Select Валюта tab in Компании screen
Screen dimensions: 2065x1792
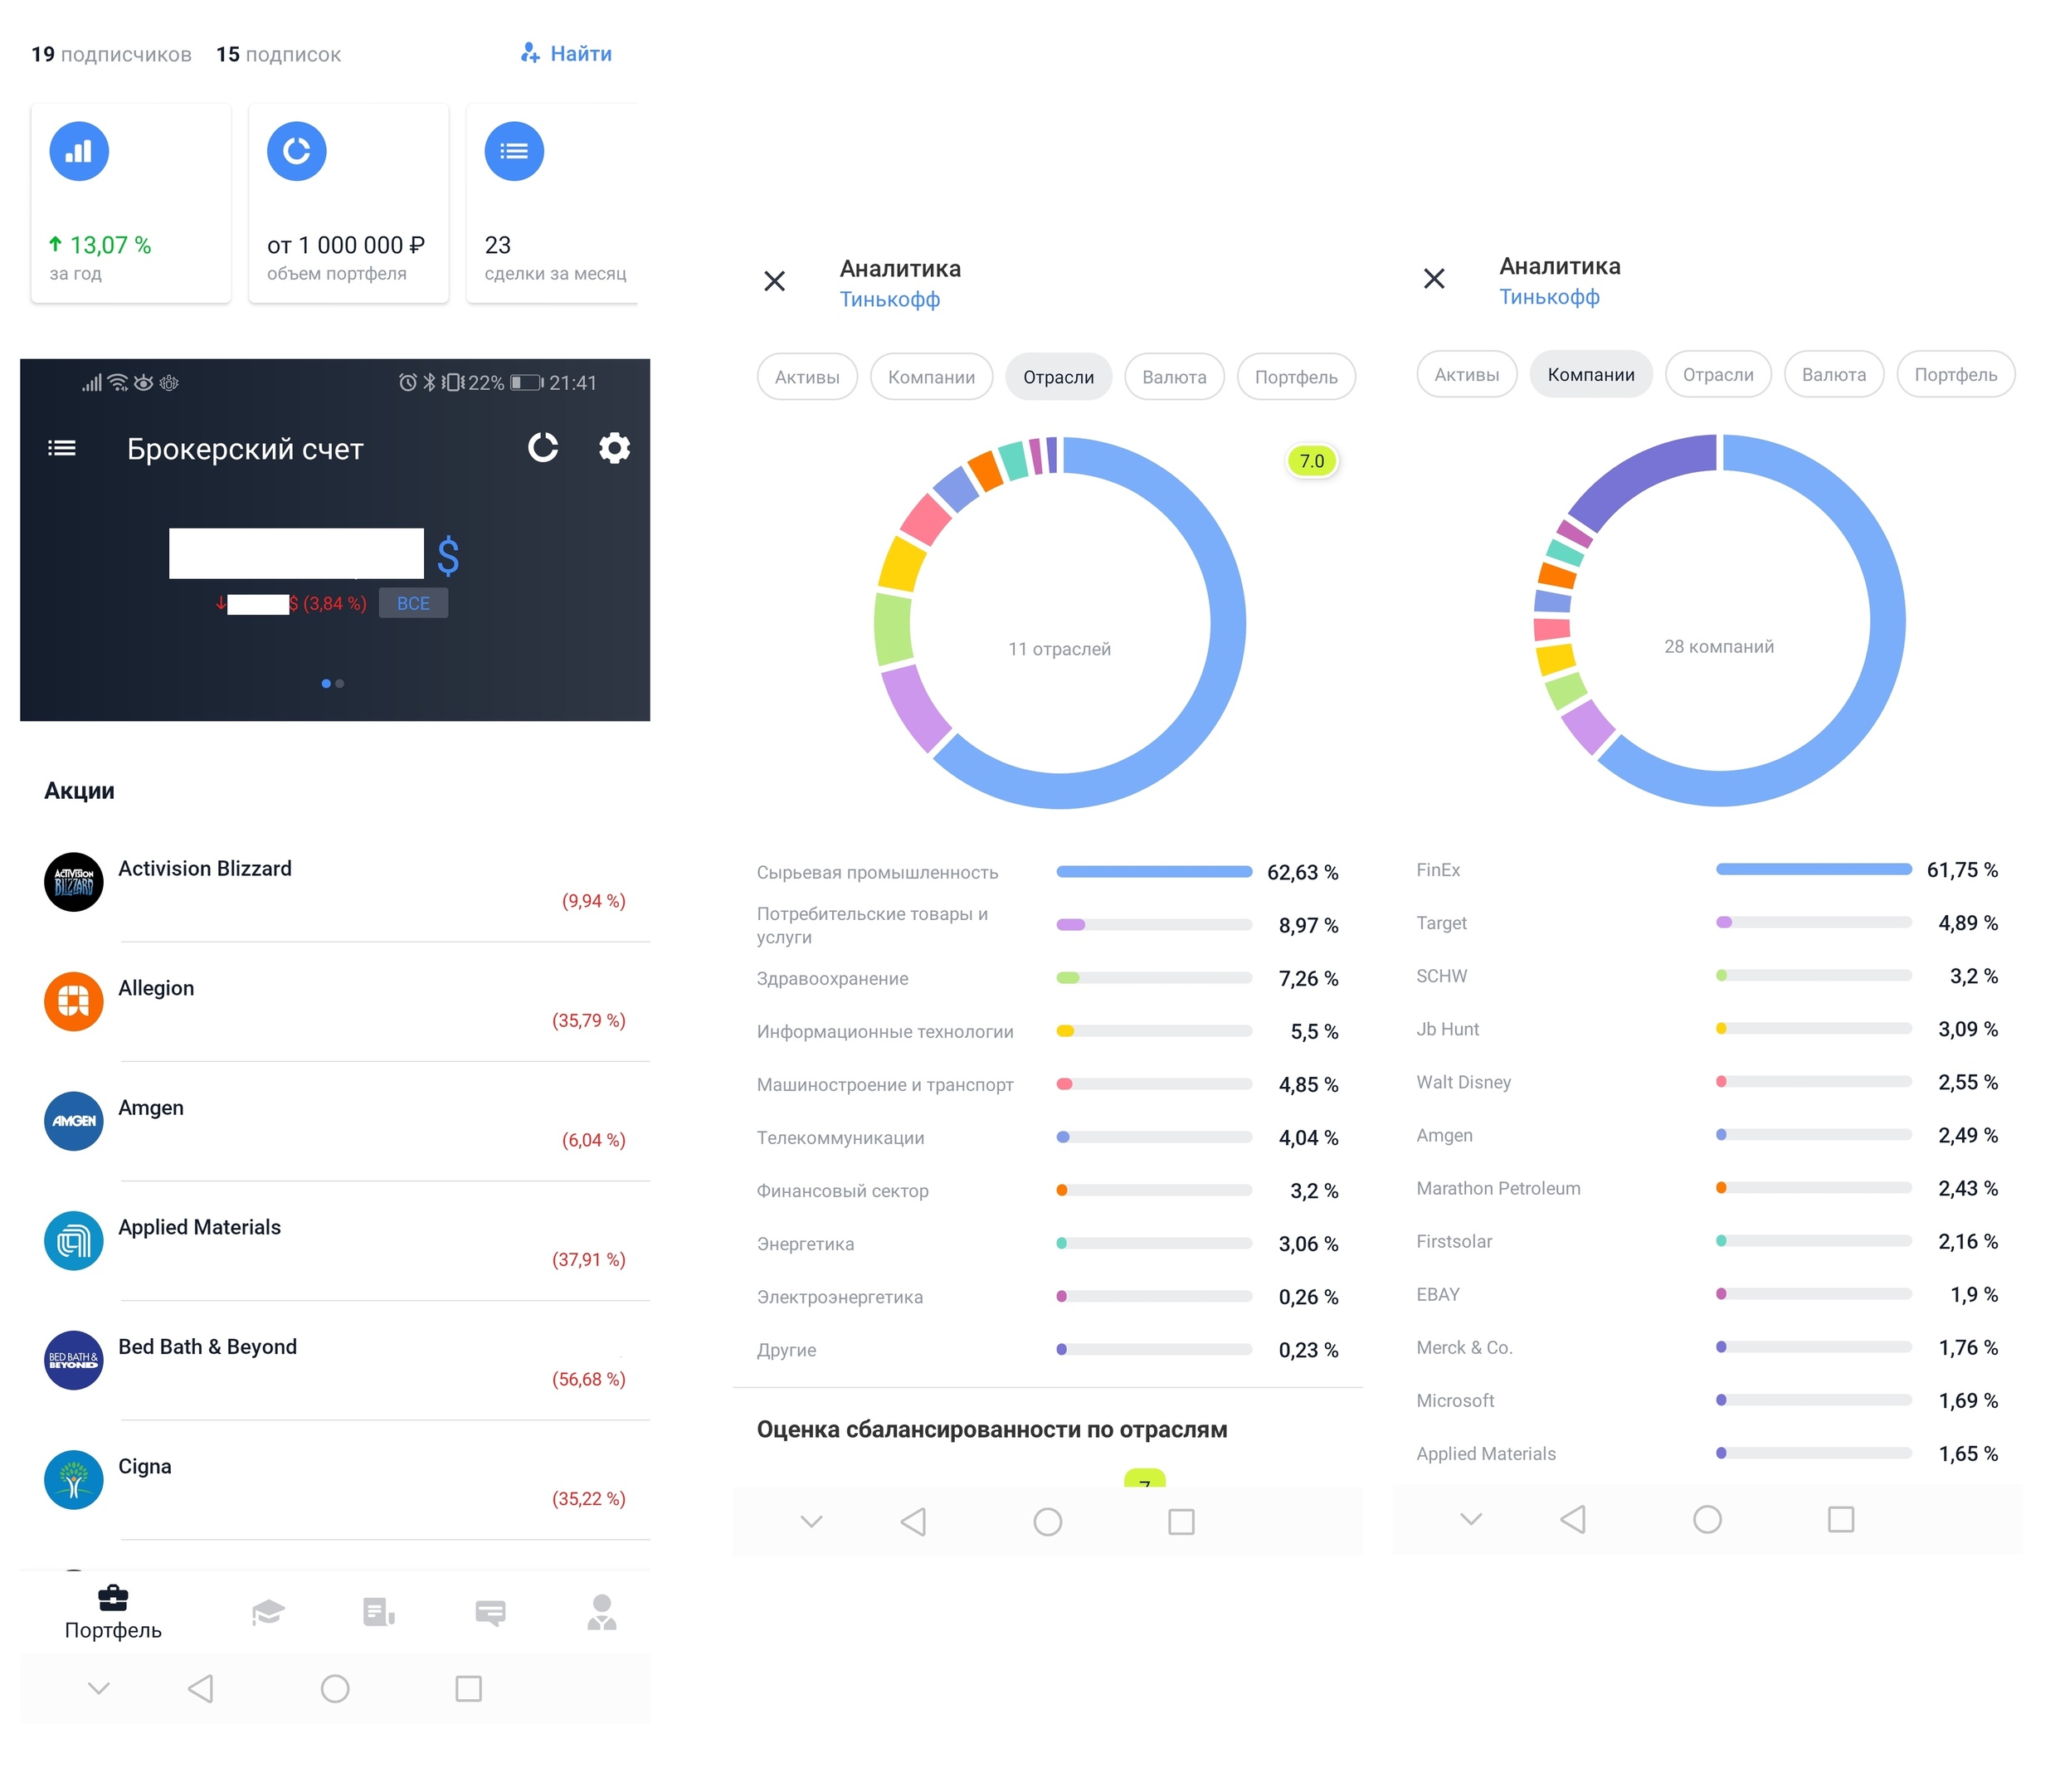(1834, 375)
